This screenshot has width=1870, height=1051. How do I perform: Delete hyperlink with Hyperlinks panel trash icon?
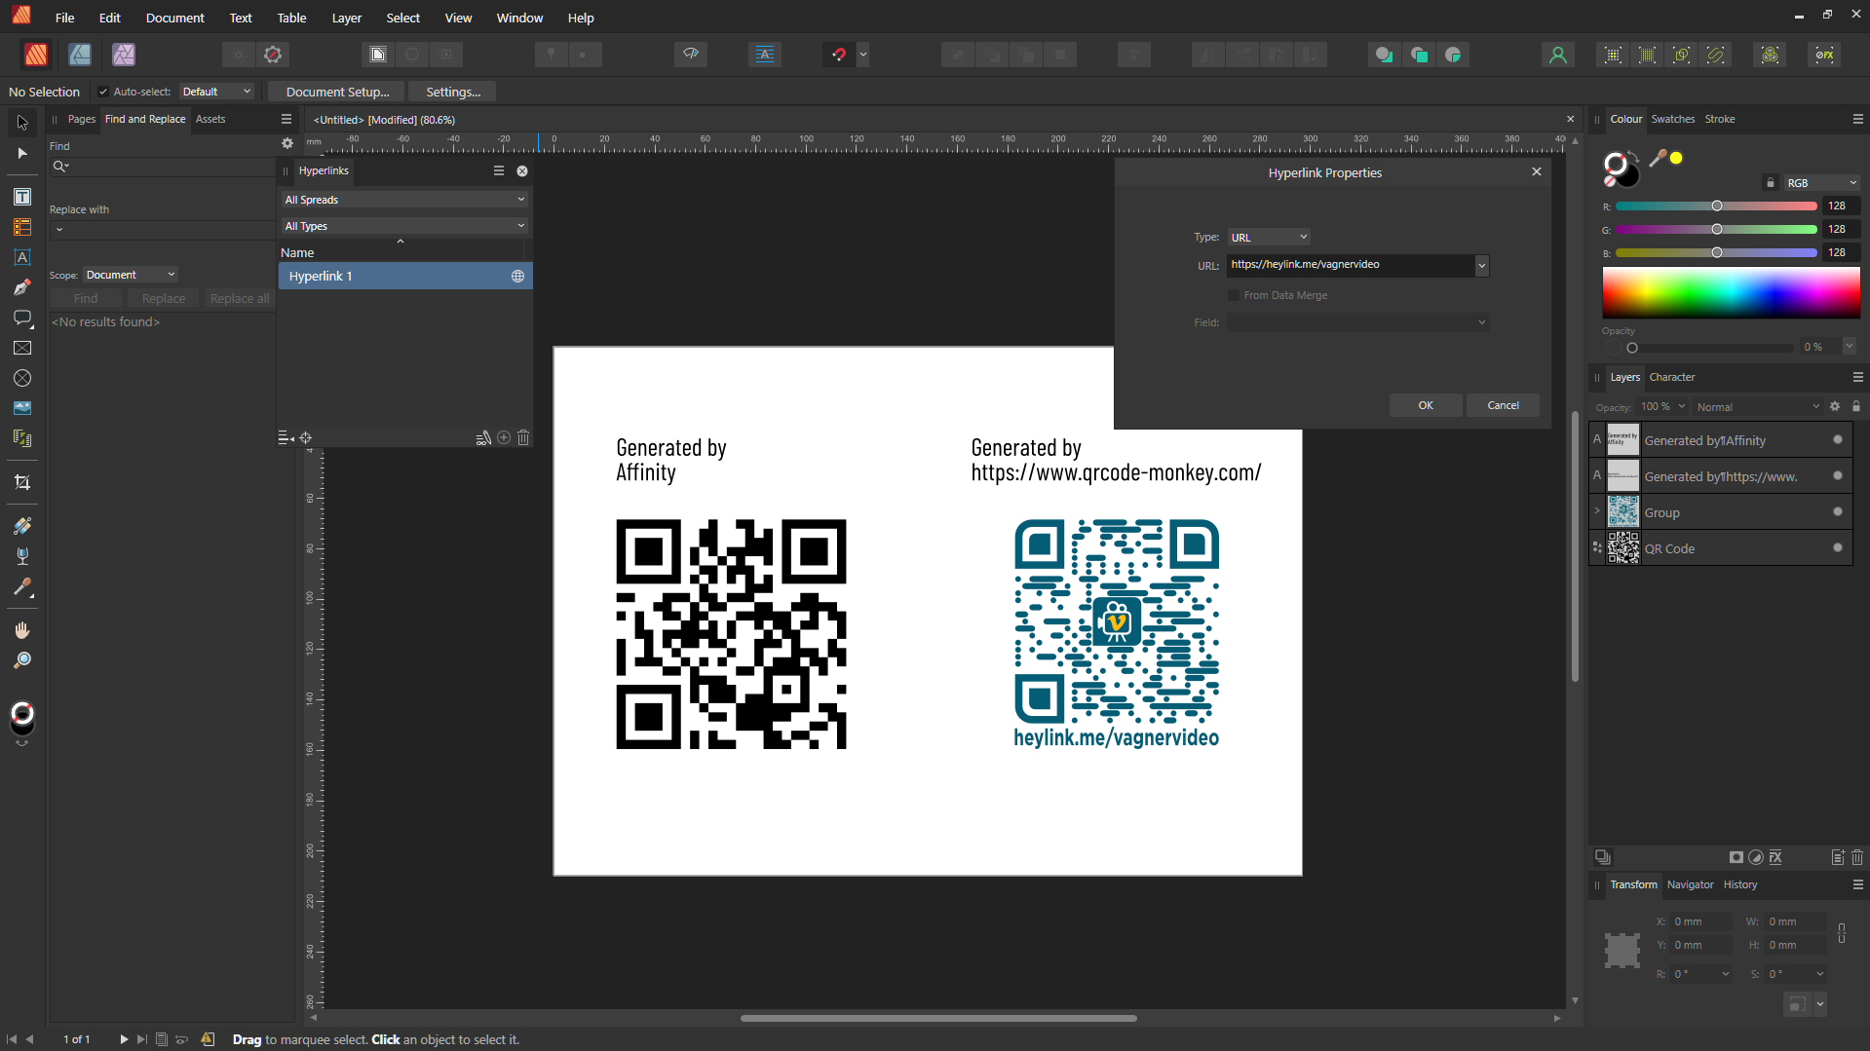coord(523,438)
